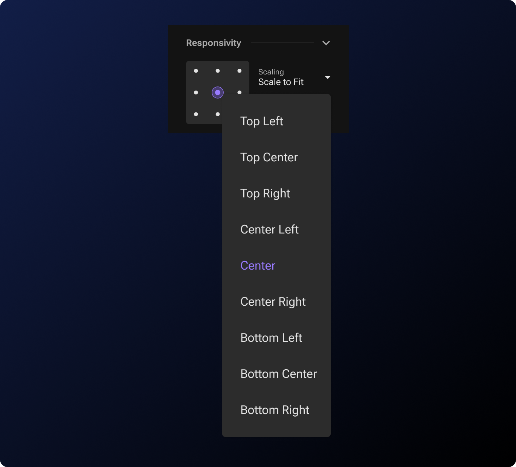This screenshot has width=516, height=467.
Task: Click the middle-left anchor dot in the grid
Action: pos(196,92)
